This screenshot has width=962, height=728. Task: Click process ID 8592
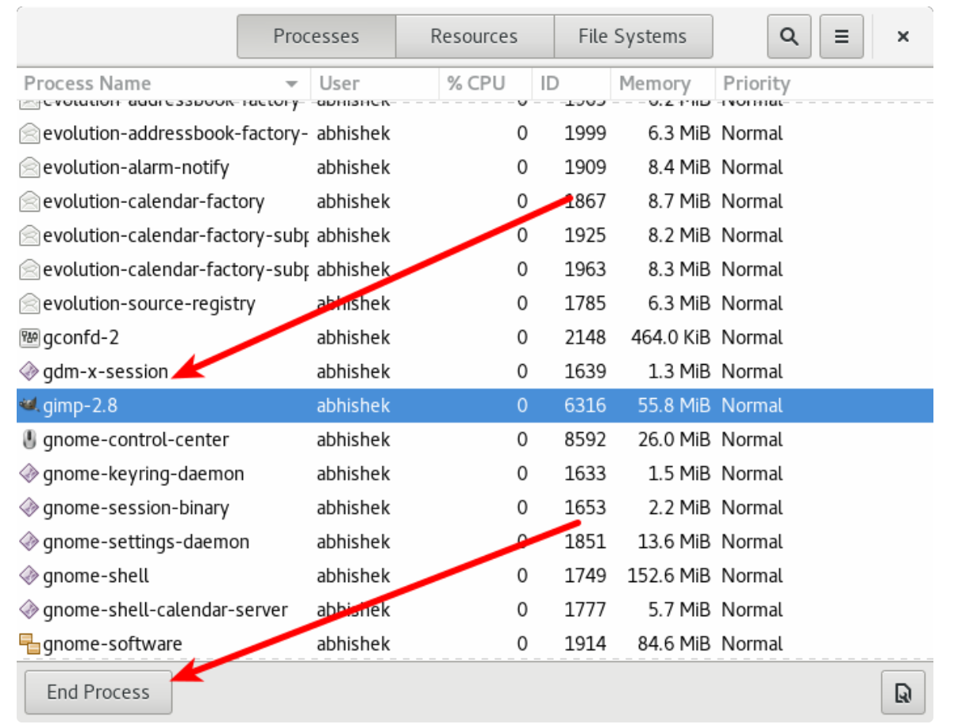(x=585, y=440)
